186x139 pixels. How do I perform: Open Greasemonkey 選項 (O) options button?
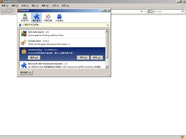pyautogui.click(x=34, y=57)
